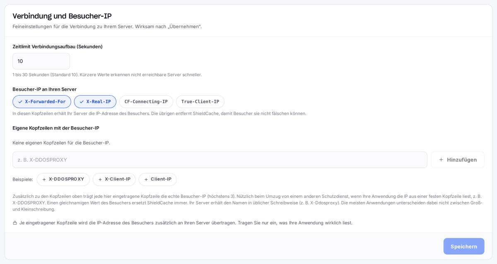Click the label "Eigene Kopfzeilen mit der Besucher-IP"
The height and width of the screenshot is (264, 497).
click(x=56, y=128)
